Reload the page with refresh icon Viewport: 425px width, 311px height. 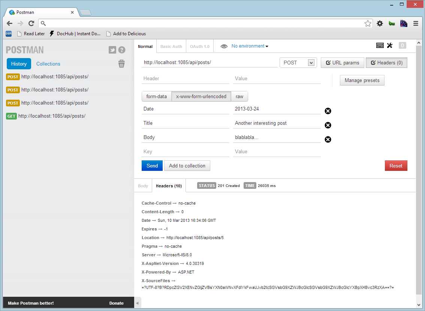(31, 23)
